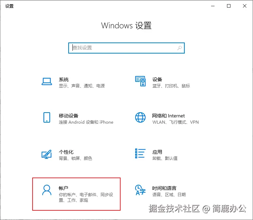Click description 语音、区域、日期
The height and width of the screenshot is (220, 253).
[169, 194]
